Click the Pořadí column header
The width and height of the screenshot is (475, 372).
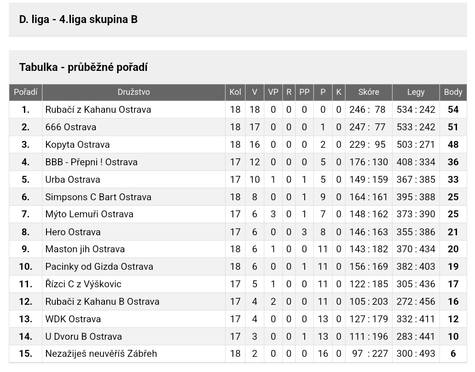tap(25, 92)
